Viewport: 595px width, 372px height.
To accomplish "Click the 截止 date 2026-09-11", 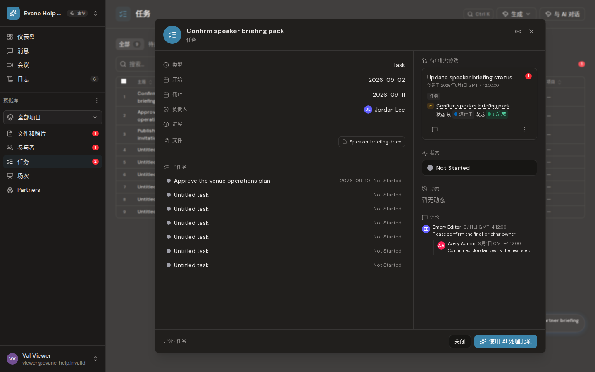I will click(x=389, y=95).
